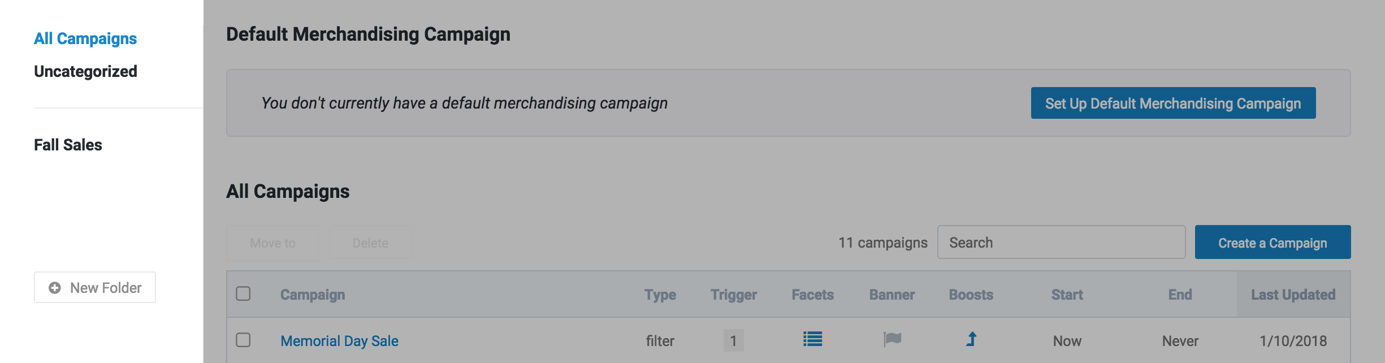Viewport: 1385px width, 363px height.
Task: Open the Move to action
Action: click(x=272, y=243)
